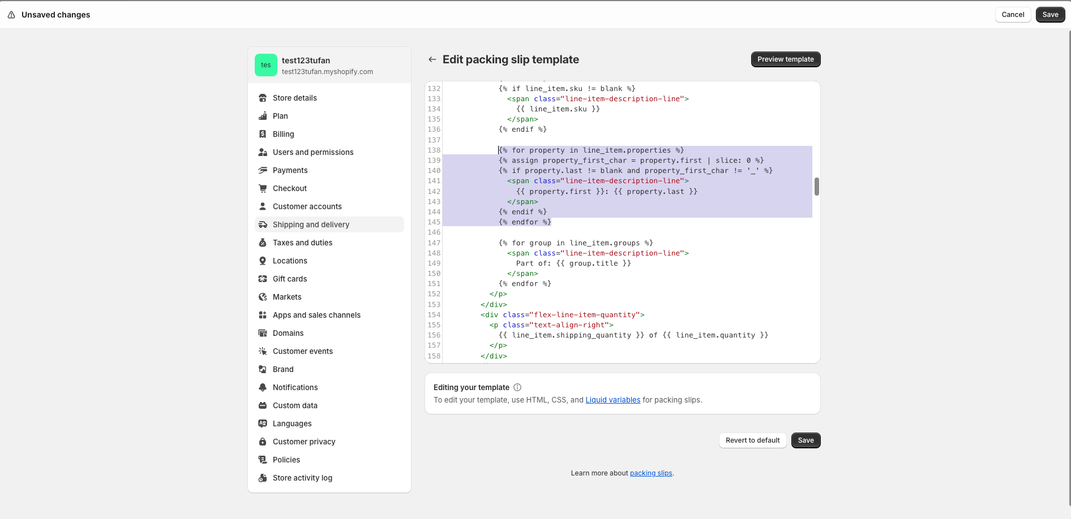This screenshot has height=519, width=1071.
Task: Open Users and permissions page
Action: pyautogui.click(x=329, y=152)
